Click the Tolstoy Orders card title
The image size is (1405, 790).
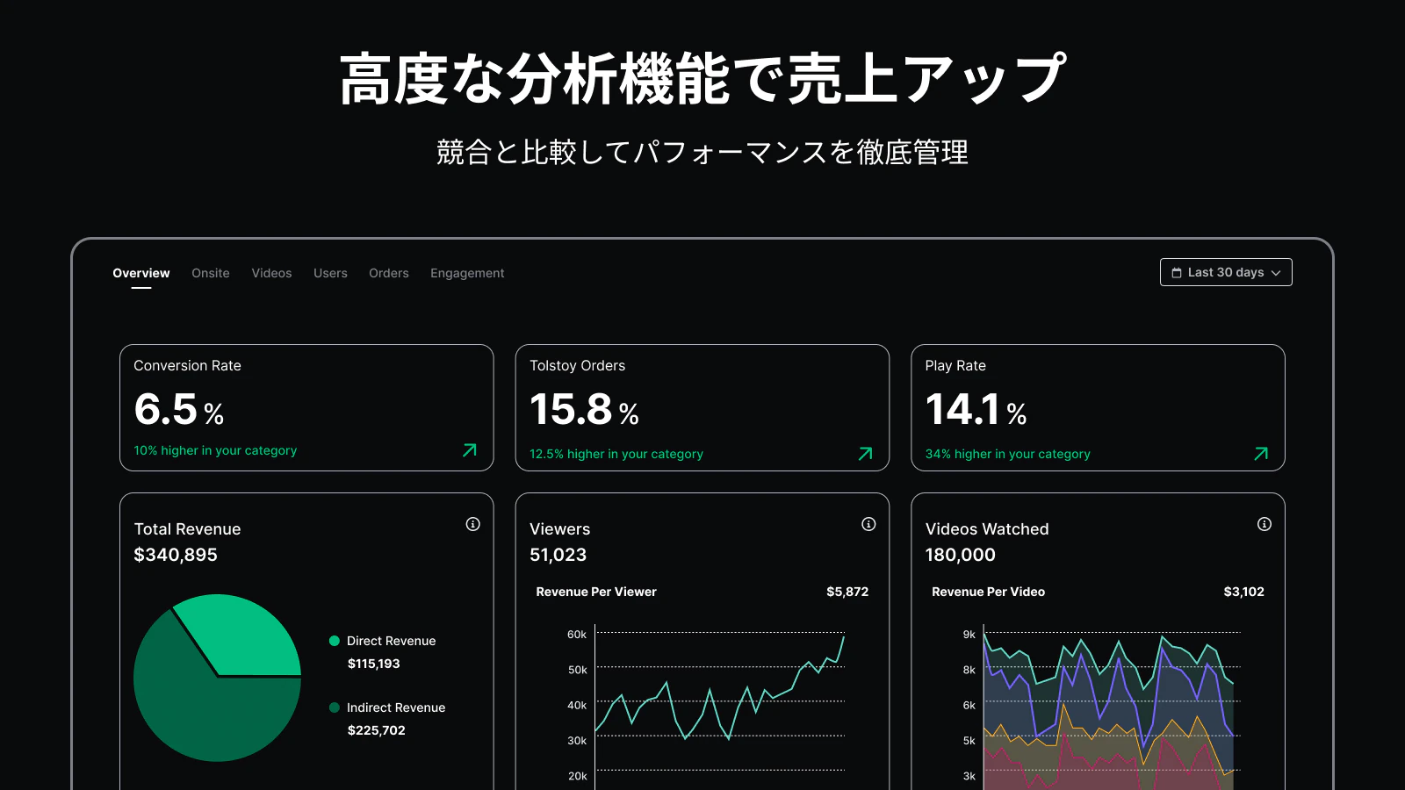[577, 365]
